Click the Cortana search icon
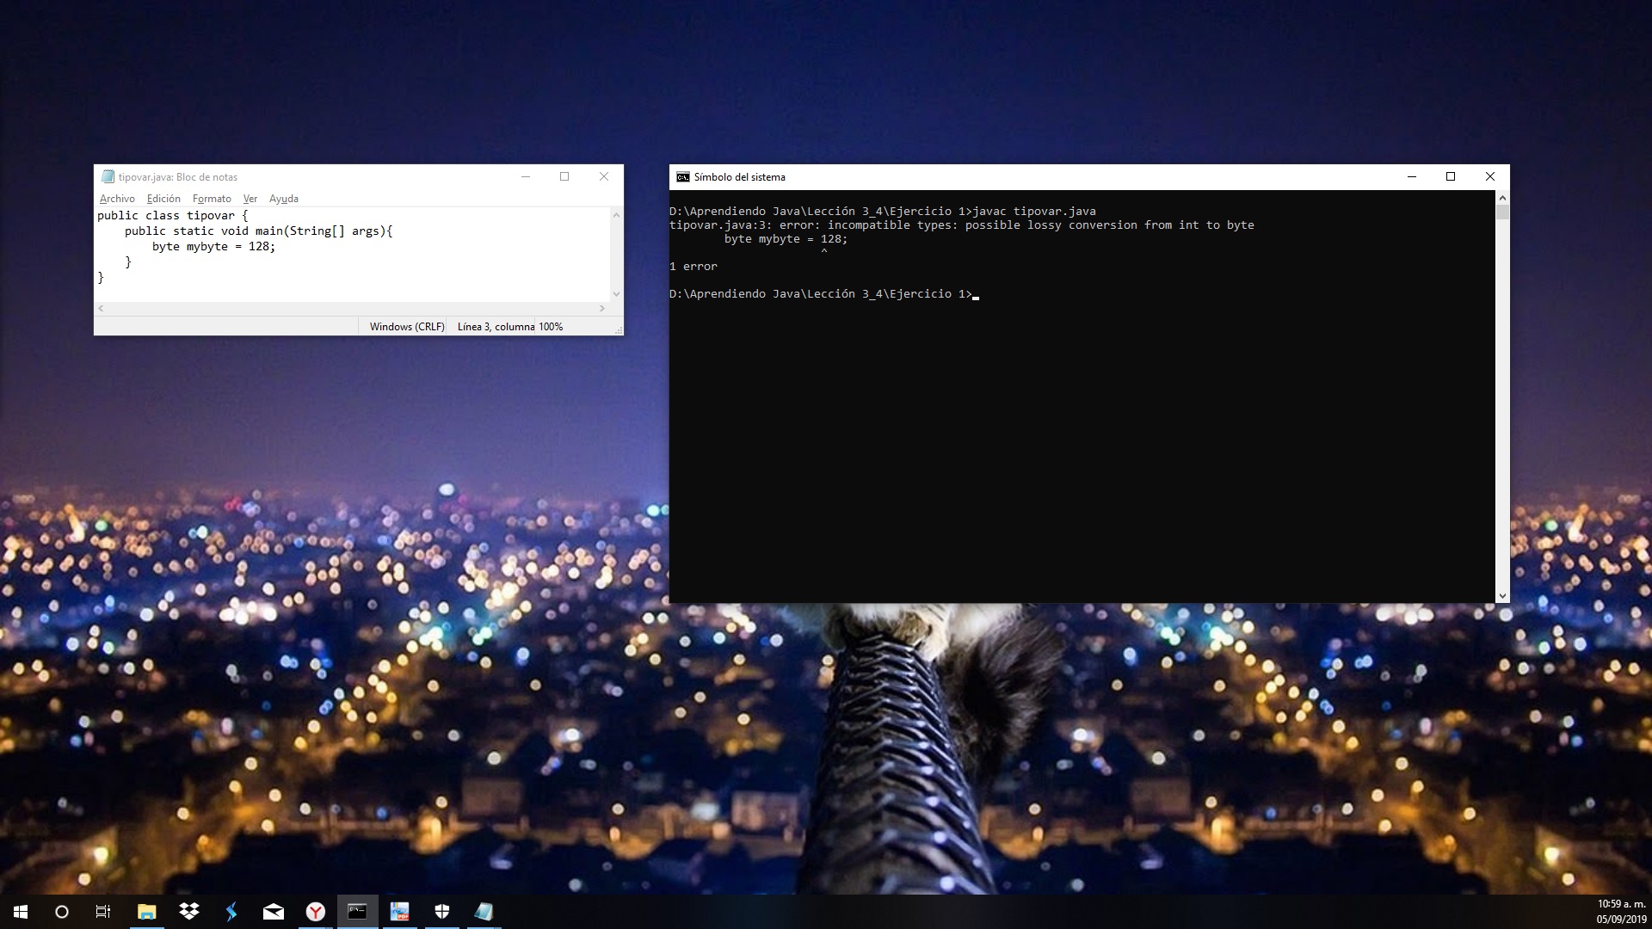Screen dimensions: 1652x929 point(60,912)
